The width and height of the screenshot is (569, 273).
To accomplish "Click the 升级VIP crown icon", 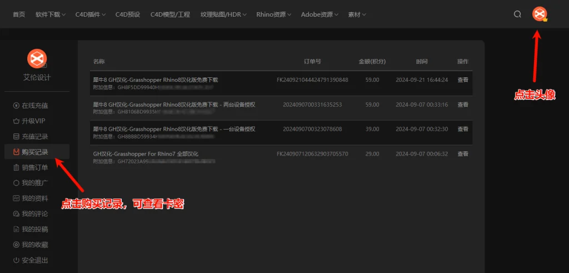I will point(16,121).
